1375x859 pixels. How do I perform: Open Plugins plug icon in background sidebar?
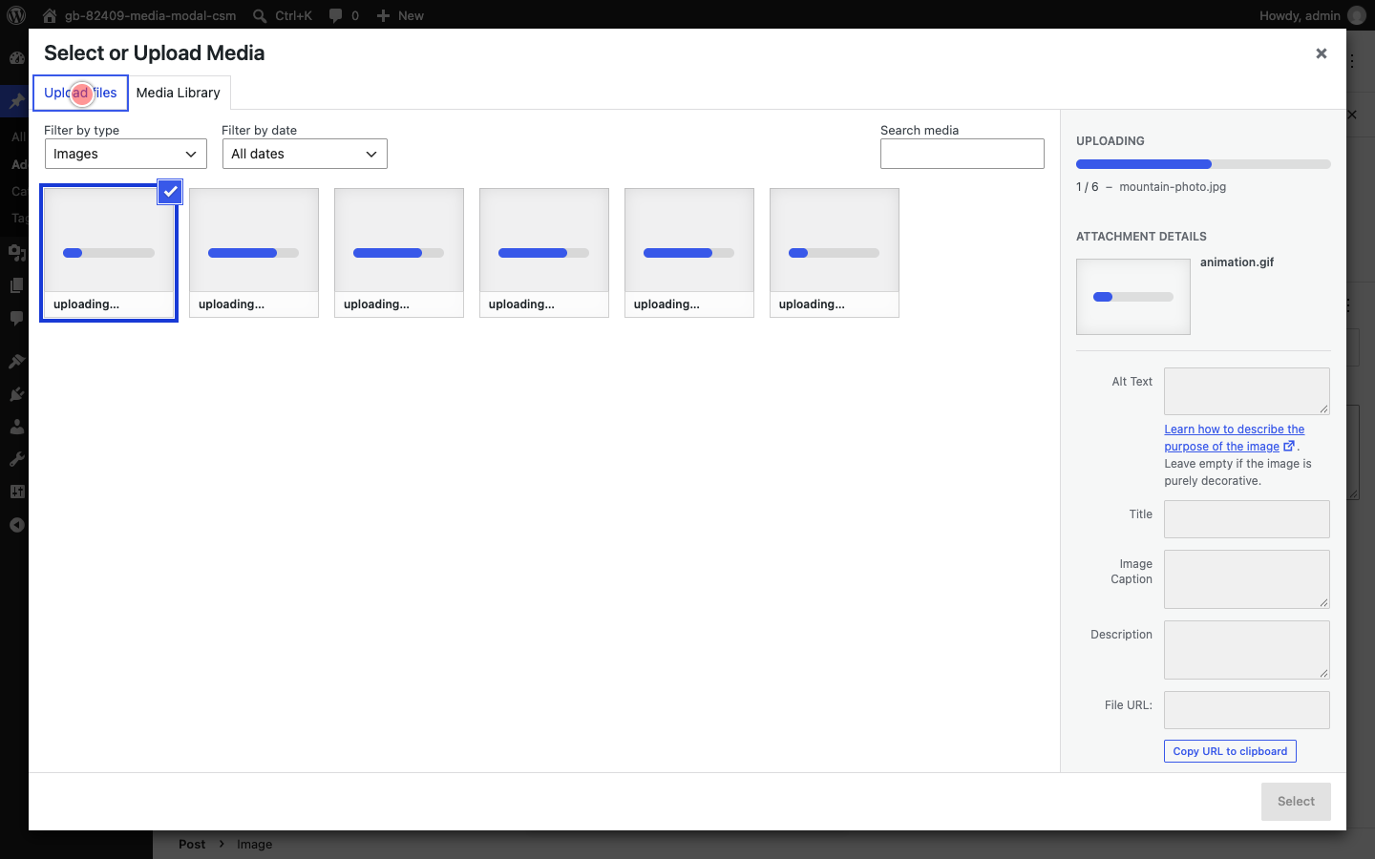(16, 394)
